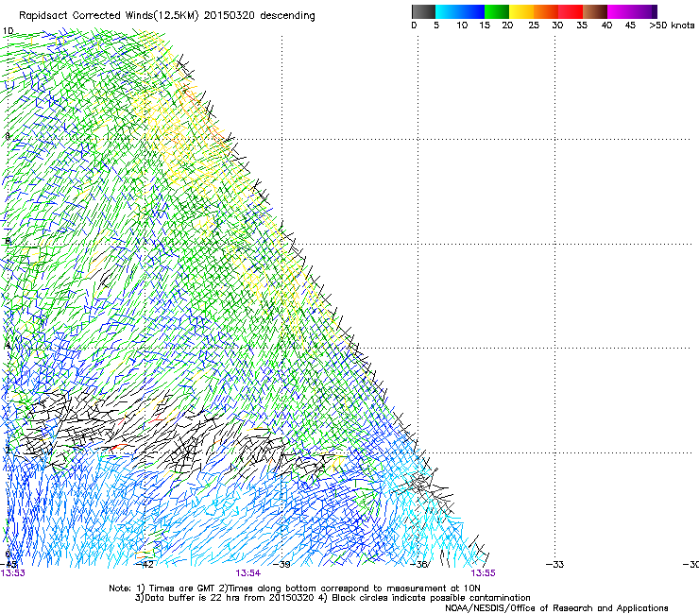Click the orange 25-30 knots legend segment
This screenshot has height=614, width=699.
[x=546, y=11]
